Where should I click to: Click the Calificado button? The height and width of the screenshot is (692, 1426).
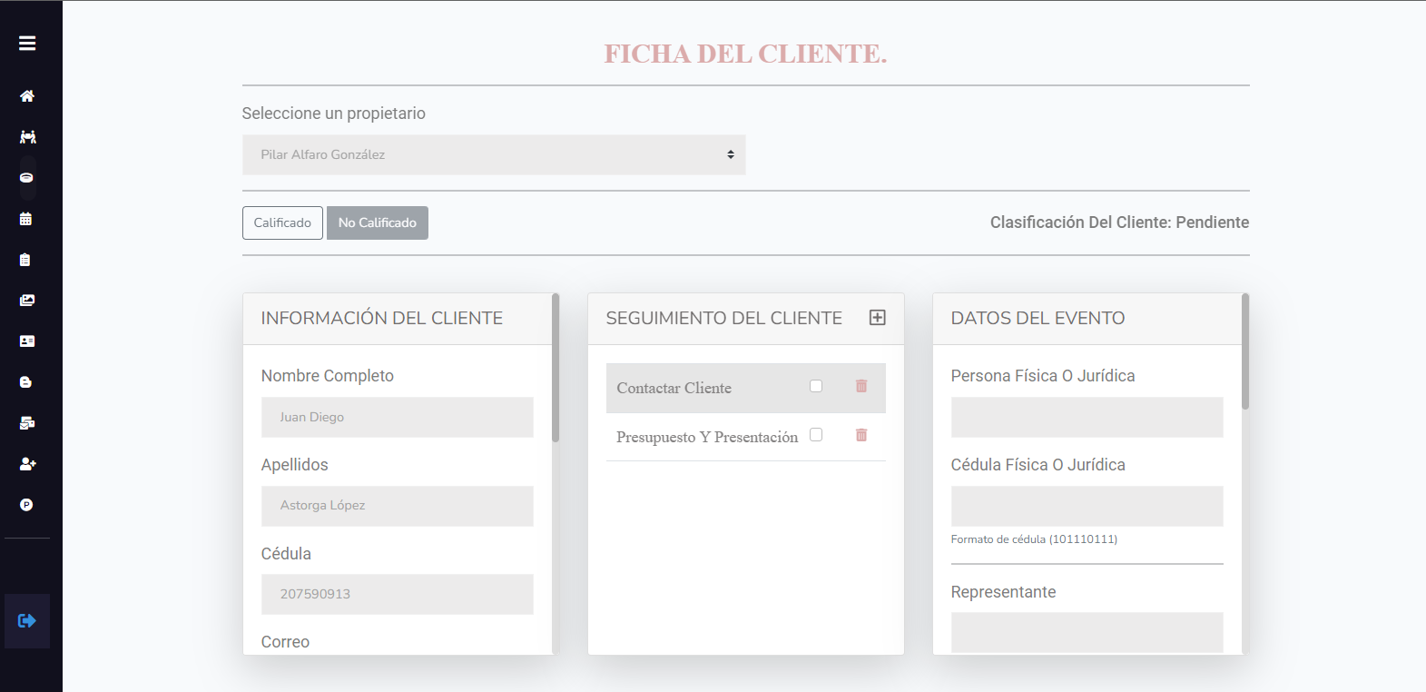pyautogui.click(x=282, y=223)
